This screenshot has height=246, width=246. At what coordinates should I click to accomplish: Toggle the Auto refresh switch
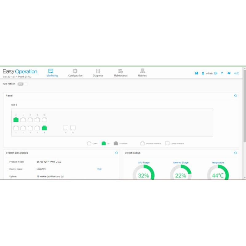(22, 84)
